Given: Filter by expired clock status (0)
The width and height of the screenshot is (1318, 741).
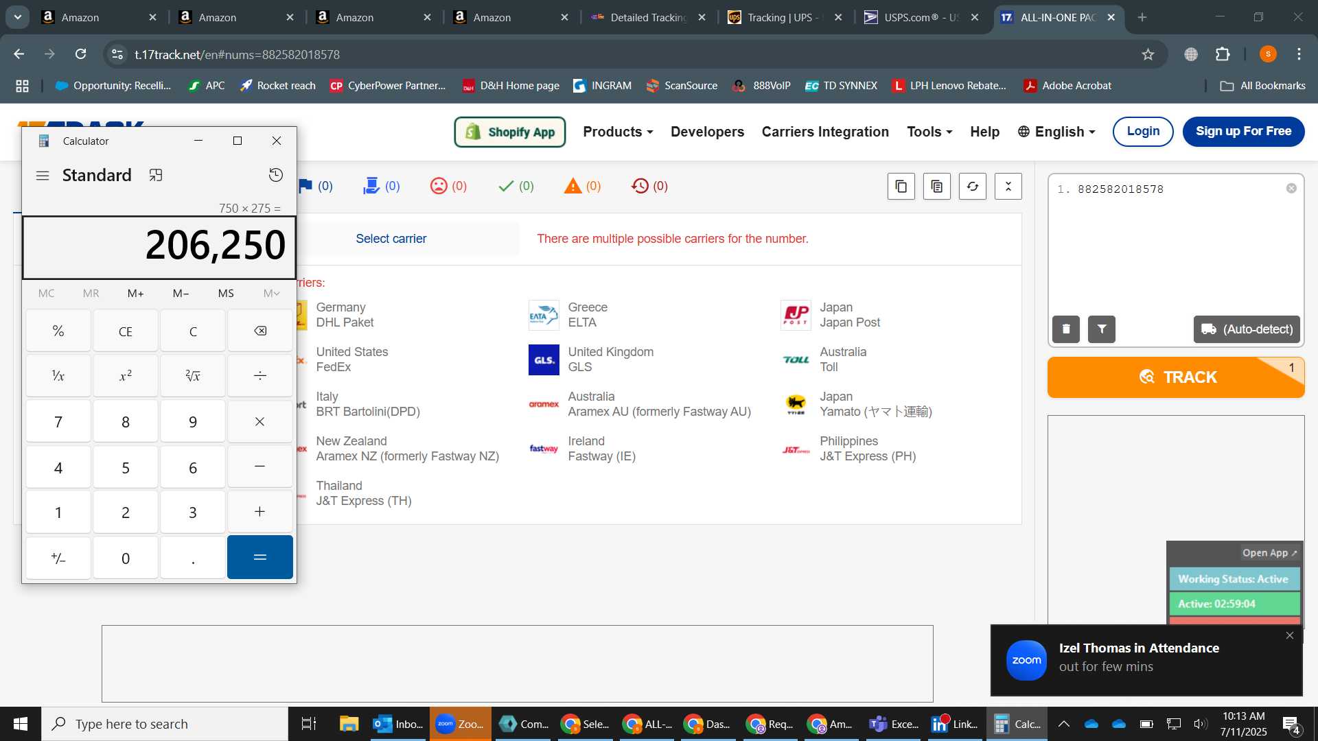Looking at the screenshot, I should click(649, 186).
